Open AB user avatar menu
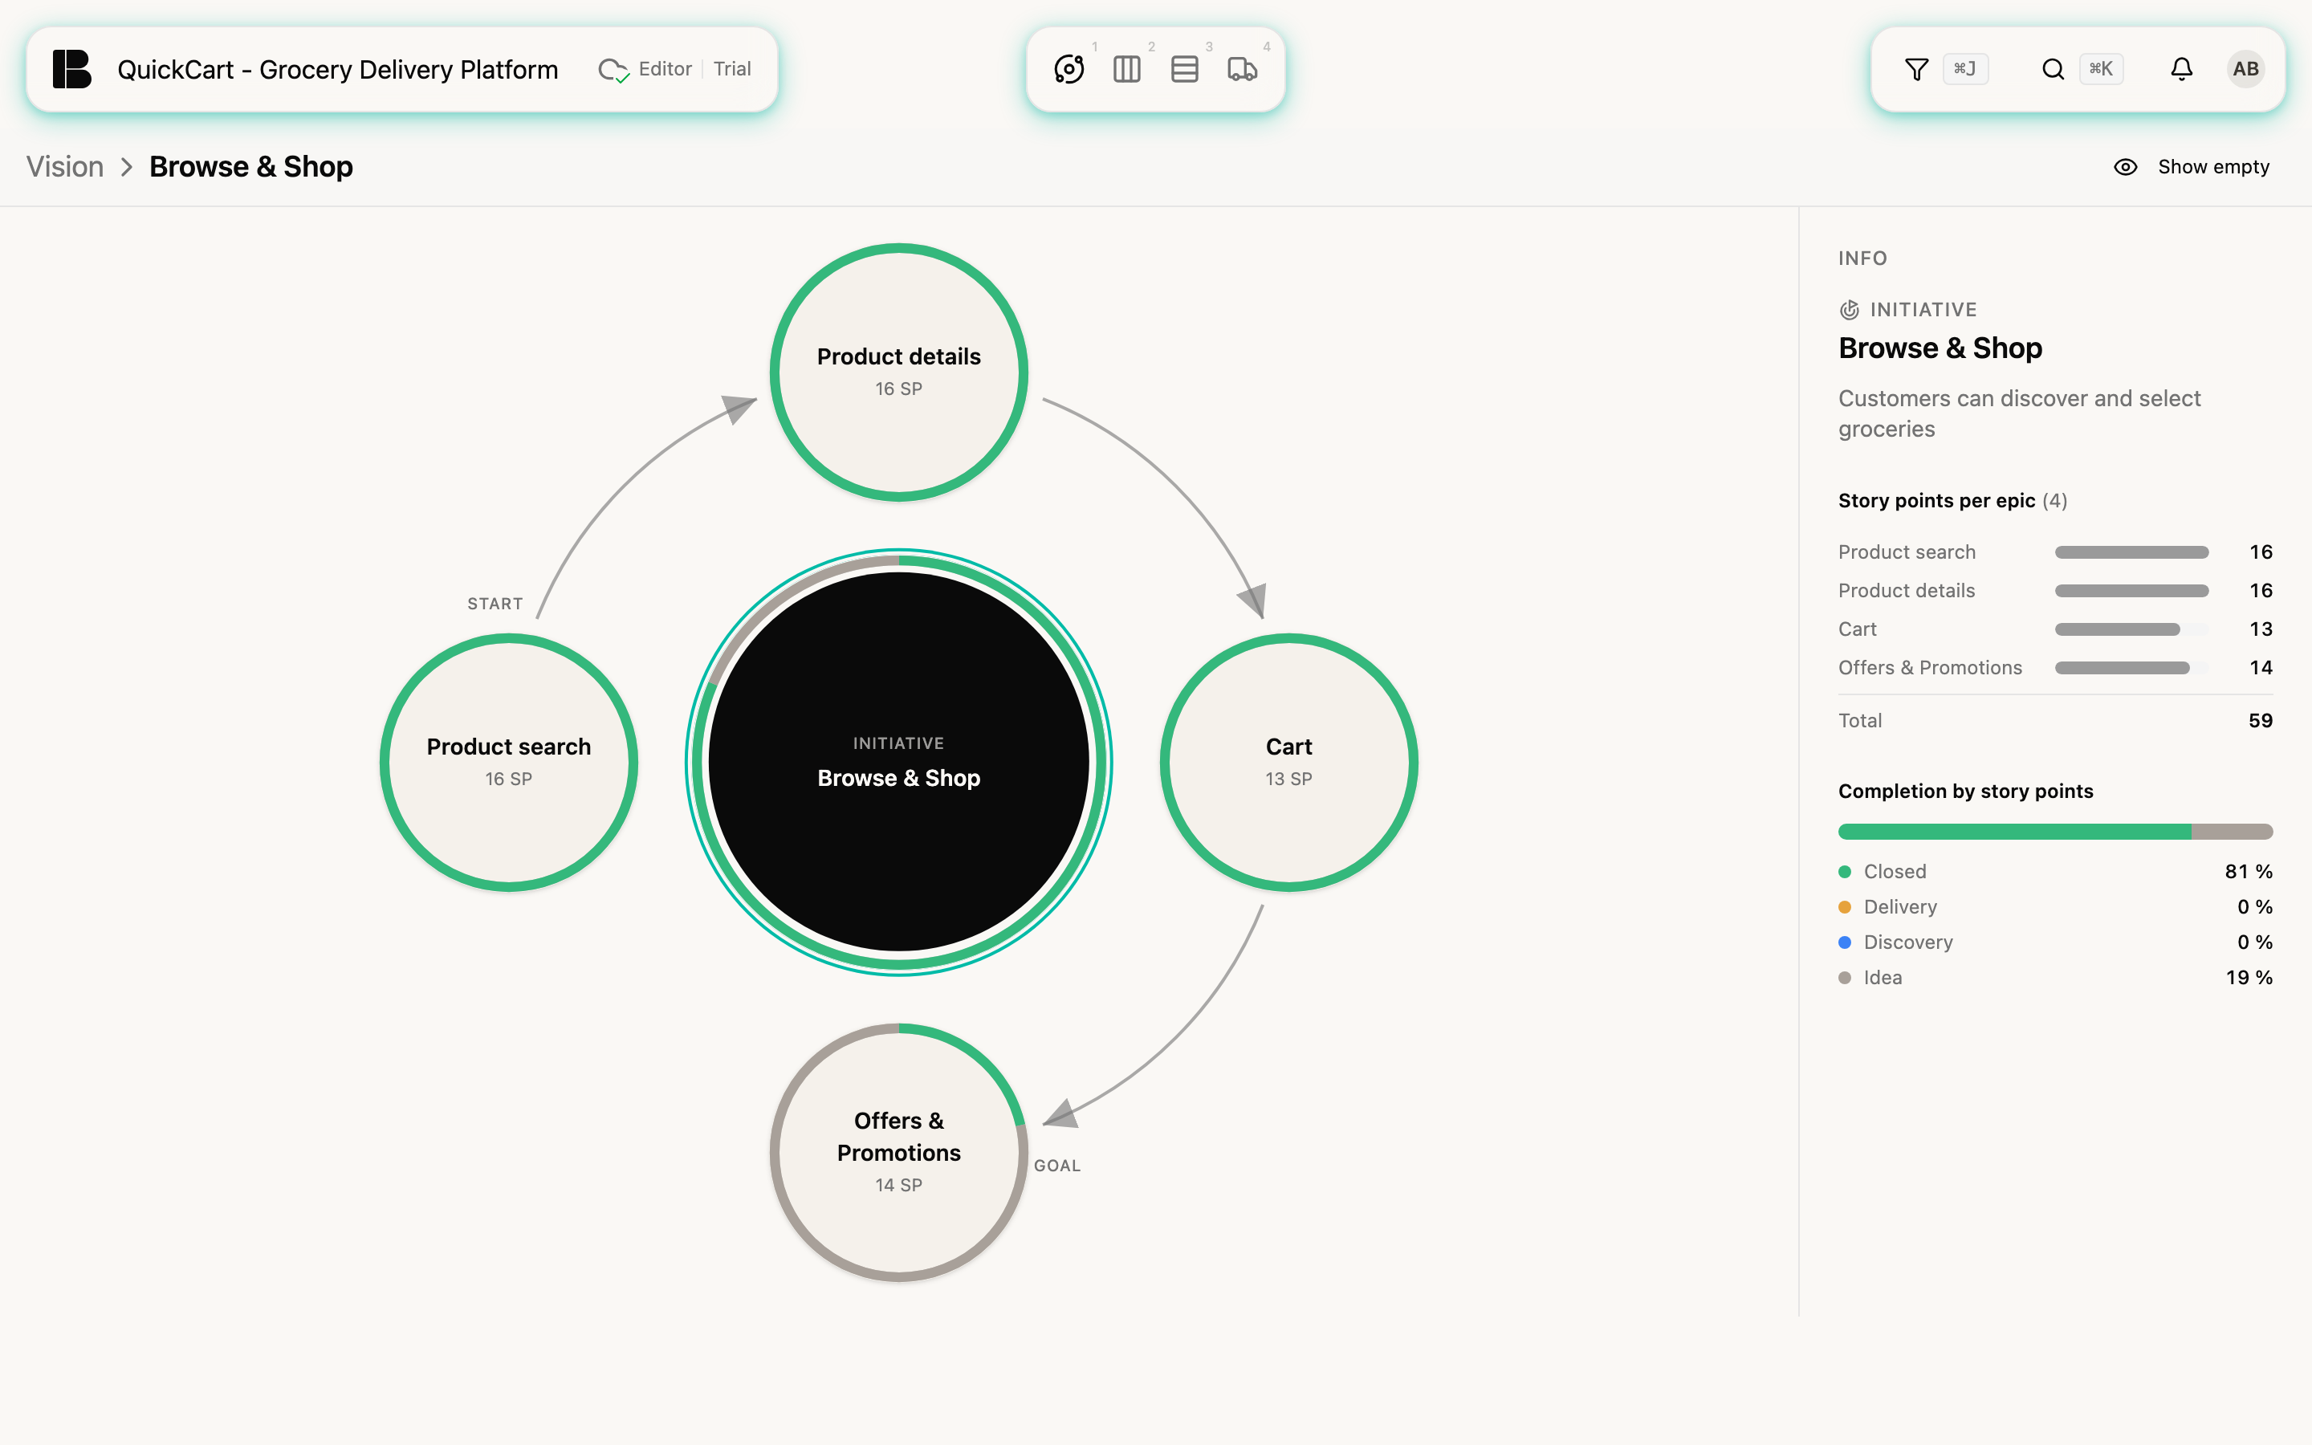 coord(2245,69)
